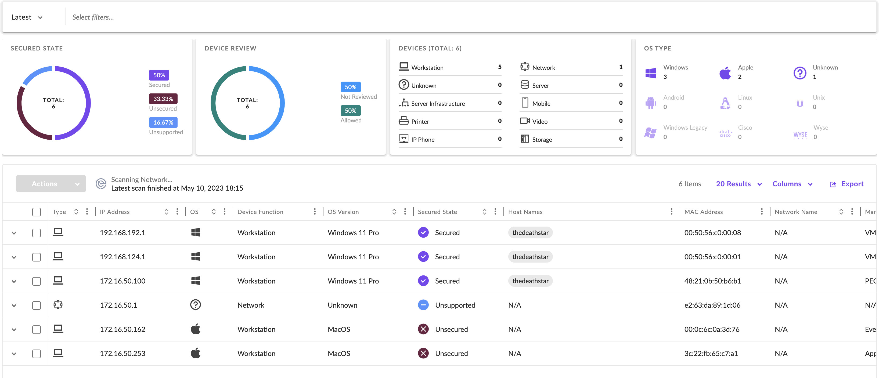The height and width of the screenshot is (378, 879).
Task: Expand the 172.16.50.100 row details
Action: (14, 281)
